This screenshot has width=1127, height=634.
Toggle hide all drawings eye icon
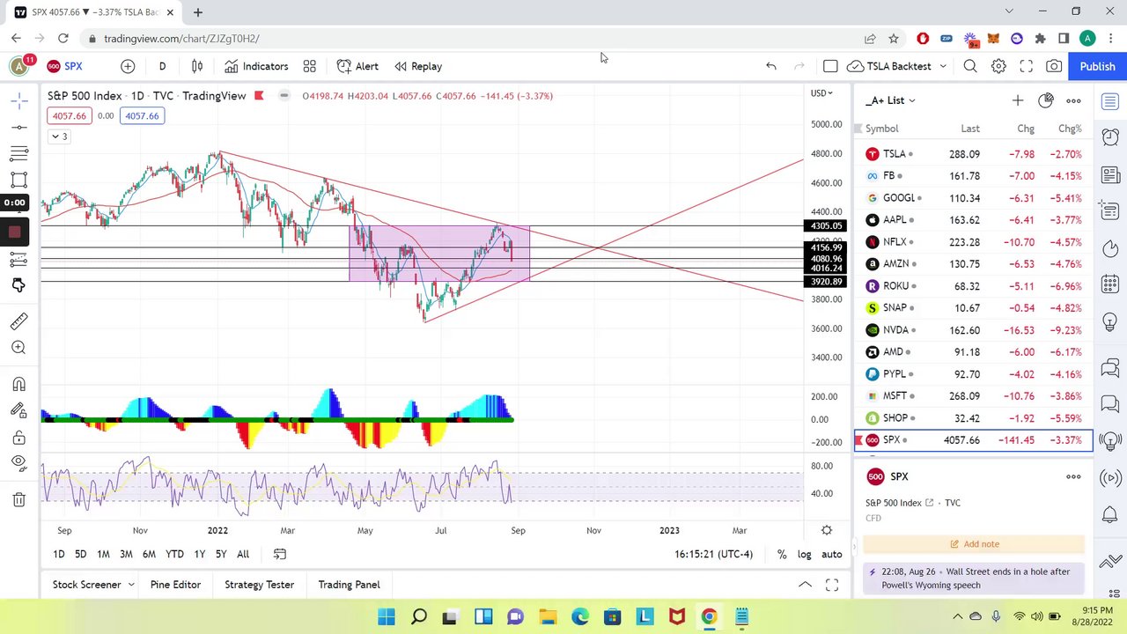[18, 463]
